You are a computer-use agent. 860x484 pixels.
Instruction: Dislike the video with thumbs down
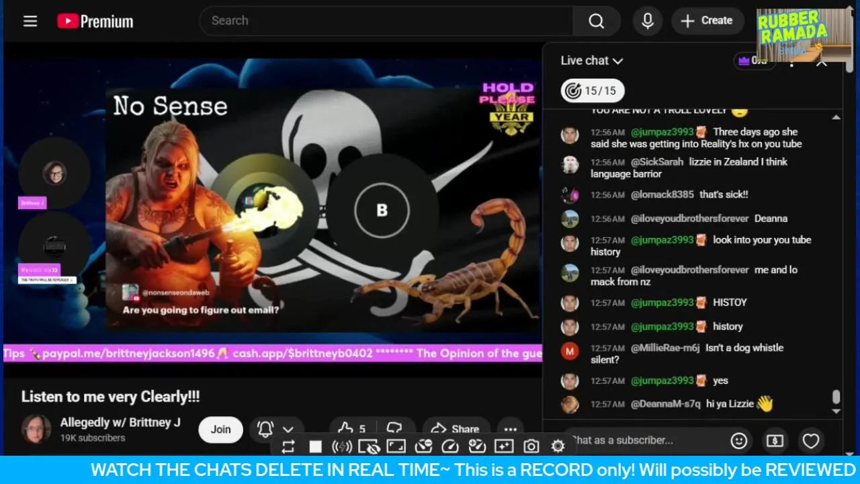396,429
